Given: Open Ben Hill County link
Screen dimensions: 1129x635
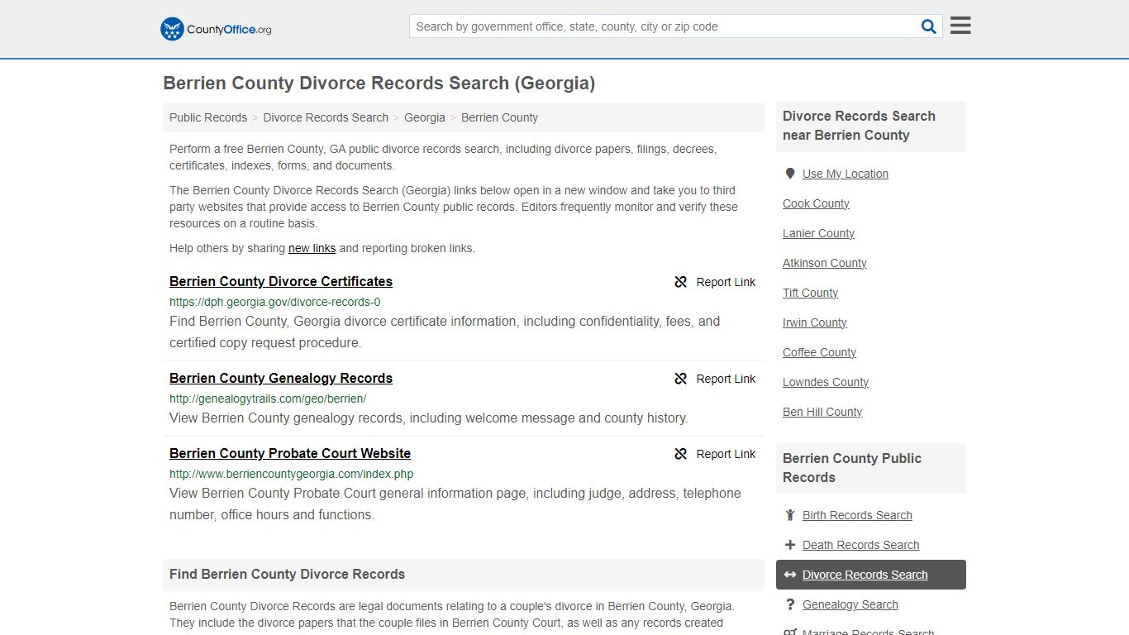Looking at the screenshot, I should click(x=822, y=412).
